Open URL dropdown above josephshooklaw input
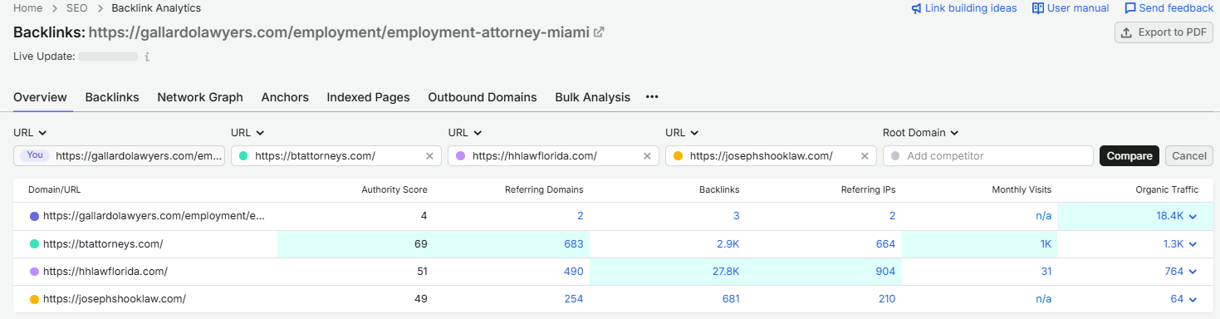This screenshot has height=319, width=1220. pos(683,133)
